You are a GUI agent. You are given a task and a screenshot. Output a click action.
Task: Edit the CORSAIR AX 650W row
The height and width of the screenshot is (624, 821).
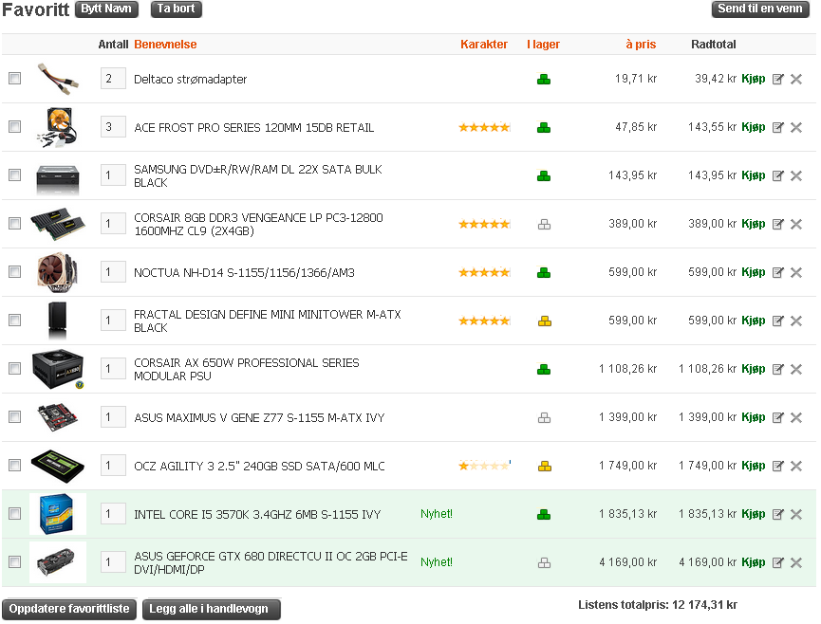pyautogui.click(x=778, y=369)
